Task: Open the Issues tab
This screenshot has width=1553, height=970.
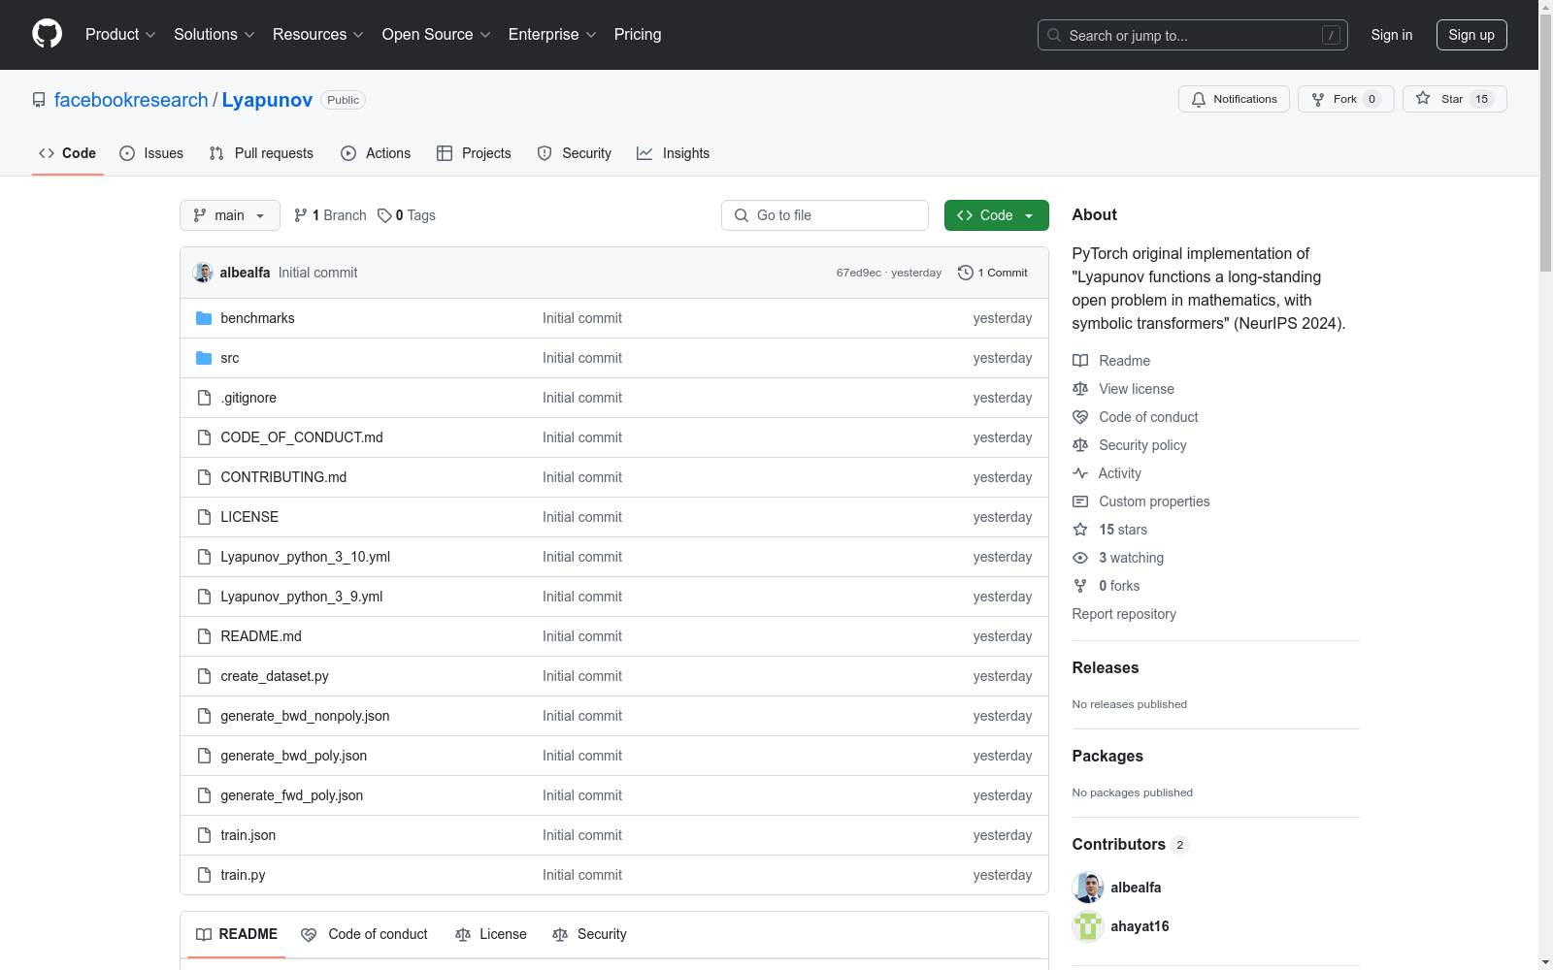Action: pos(151,153)
